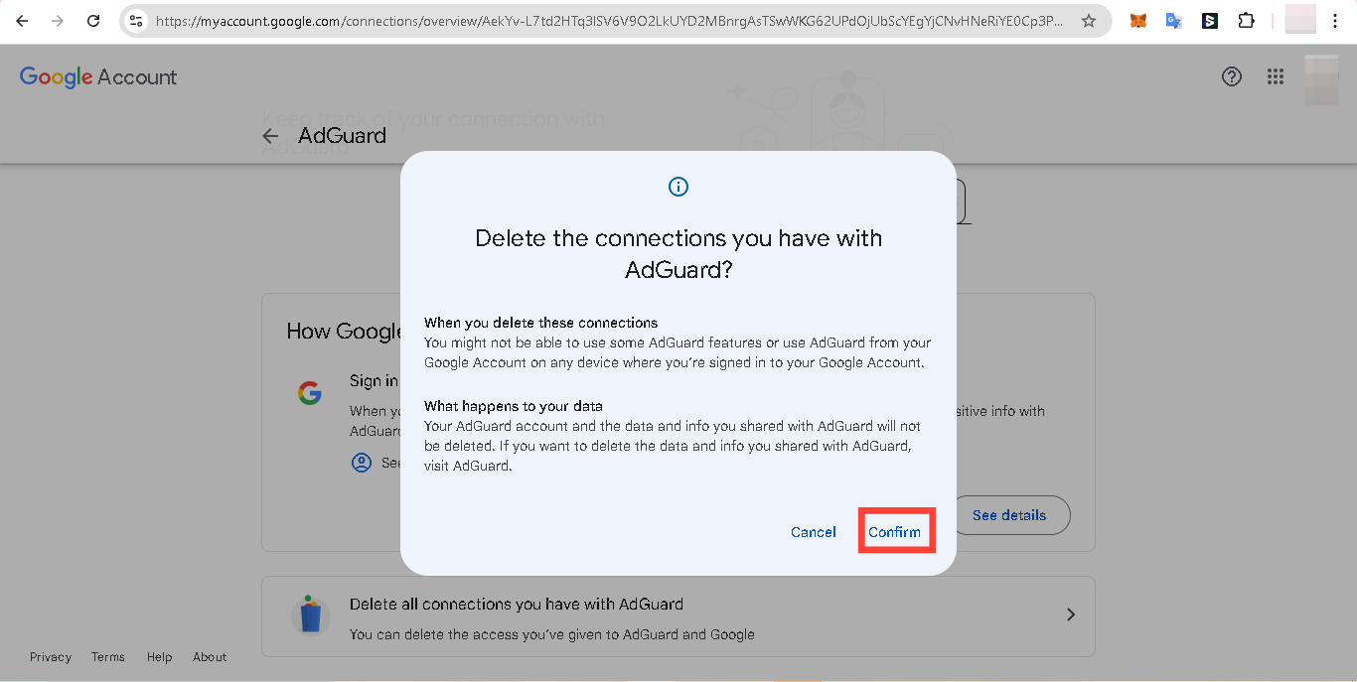
Task: Click the dialog info icon
Action: click(x=678, y=187)
